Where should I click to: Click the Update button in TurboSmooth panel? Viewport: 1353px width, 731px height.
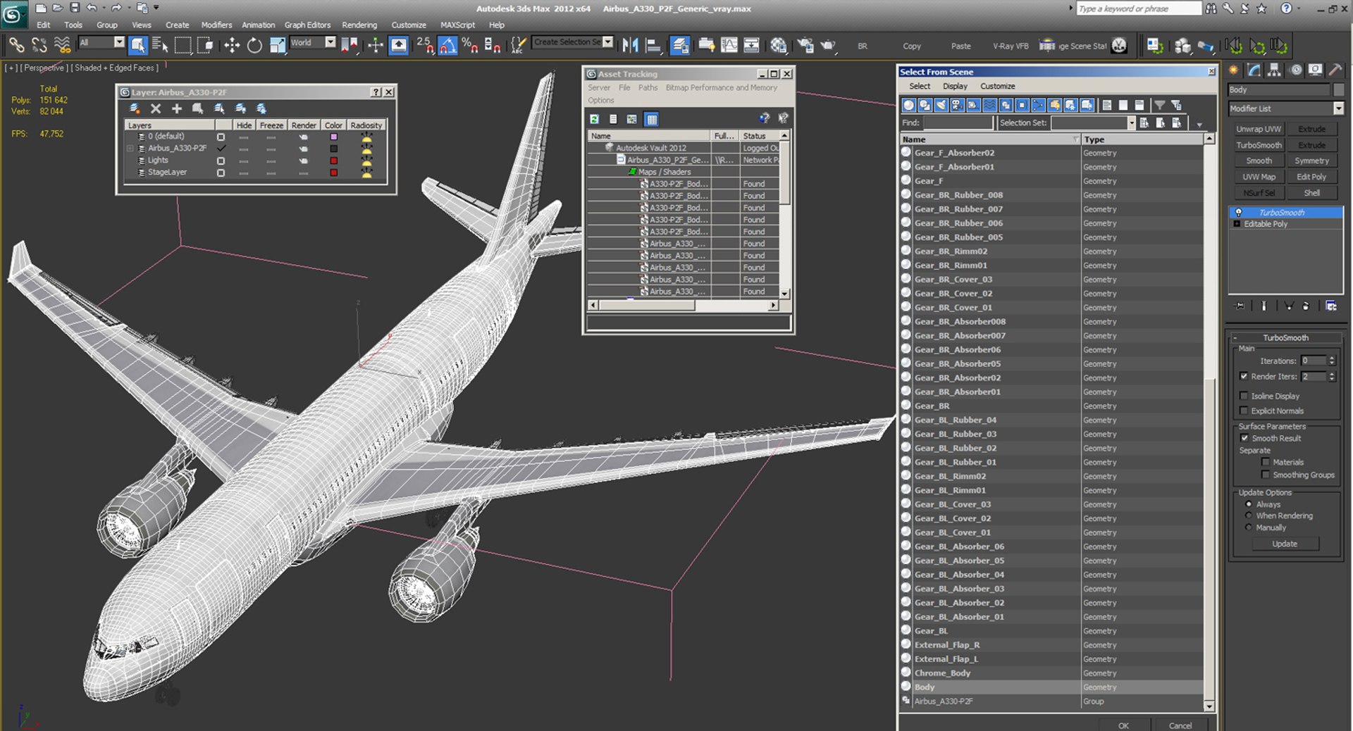coord(1285,544)
